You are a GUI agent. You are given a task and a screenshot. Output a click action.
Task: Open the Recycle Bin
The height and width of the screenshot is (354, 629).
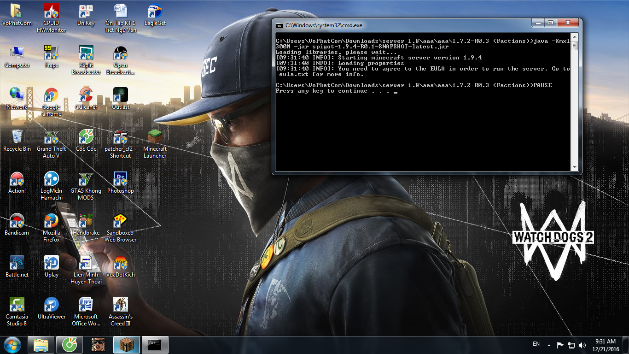(17, 137)
